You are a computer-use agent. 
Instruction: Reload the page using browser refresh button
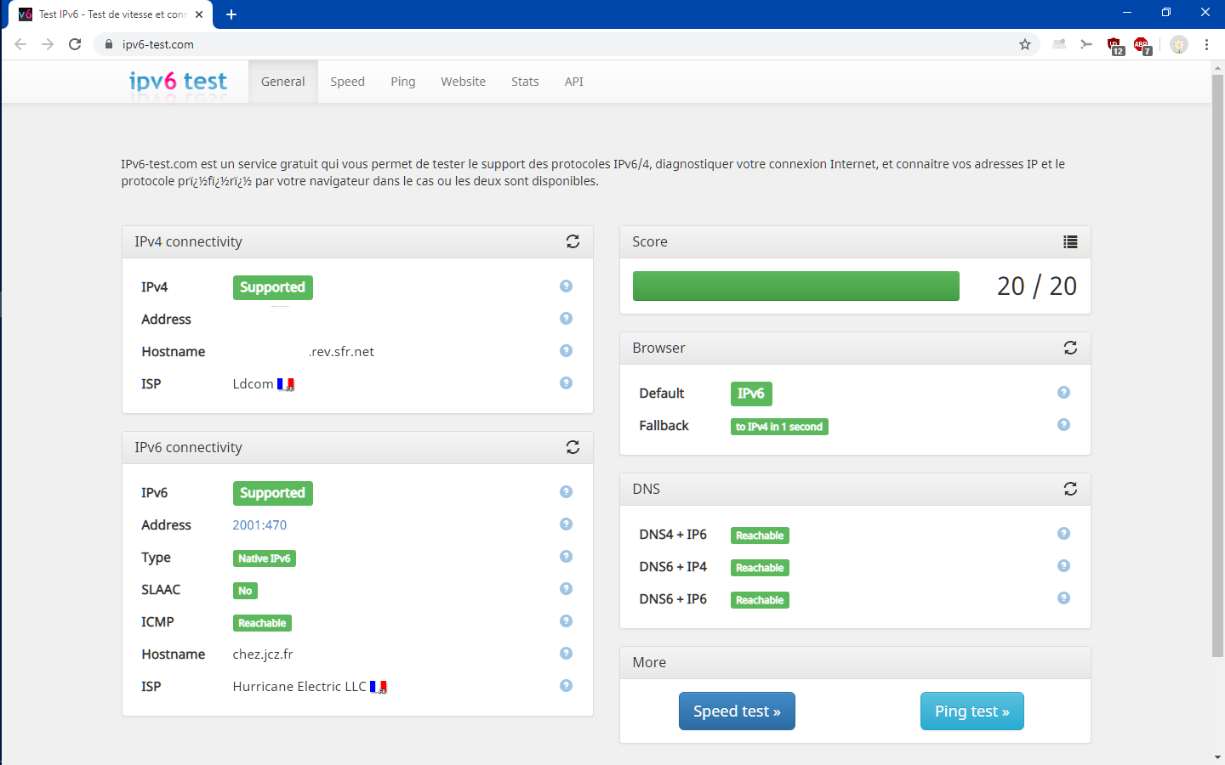(75, 44)
